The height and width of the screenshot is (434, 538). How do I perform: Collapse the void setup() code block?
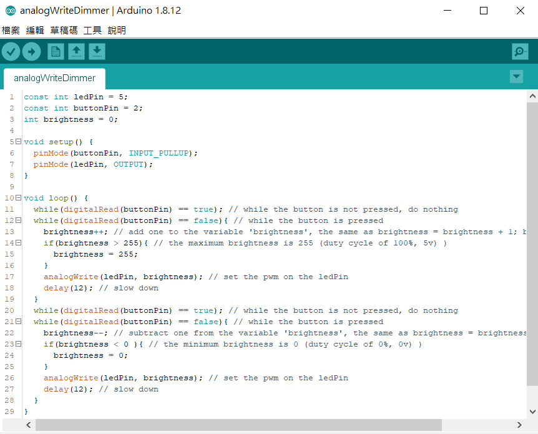pyautogui.click(x=18, y=142)
